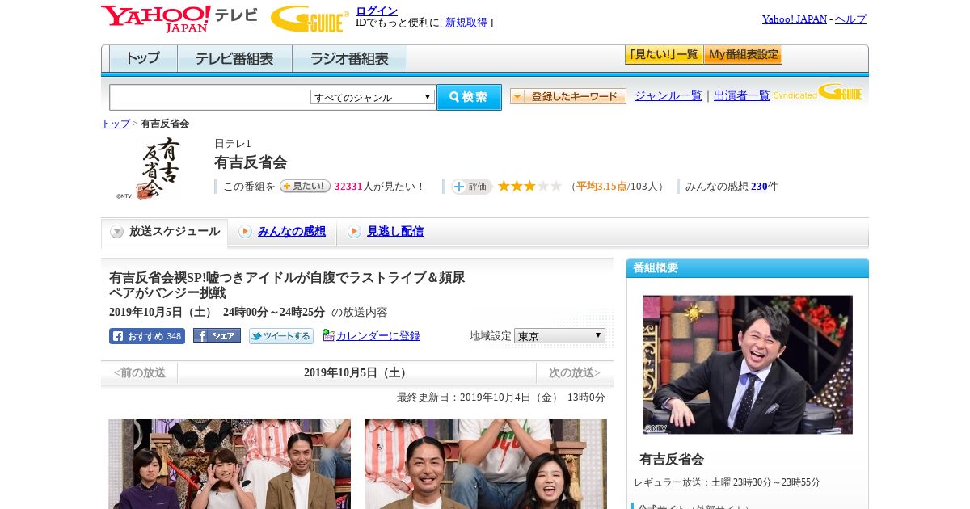The height and width of the screenshot is (509, 970).
Task: Open the right program scene photo
Action: [486, 464]
